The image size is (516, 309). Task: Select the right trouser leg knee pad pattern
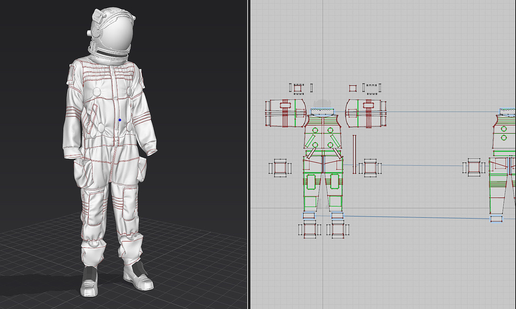(334, 182)
